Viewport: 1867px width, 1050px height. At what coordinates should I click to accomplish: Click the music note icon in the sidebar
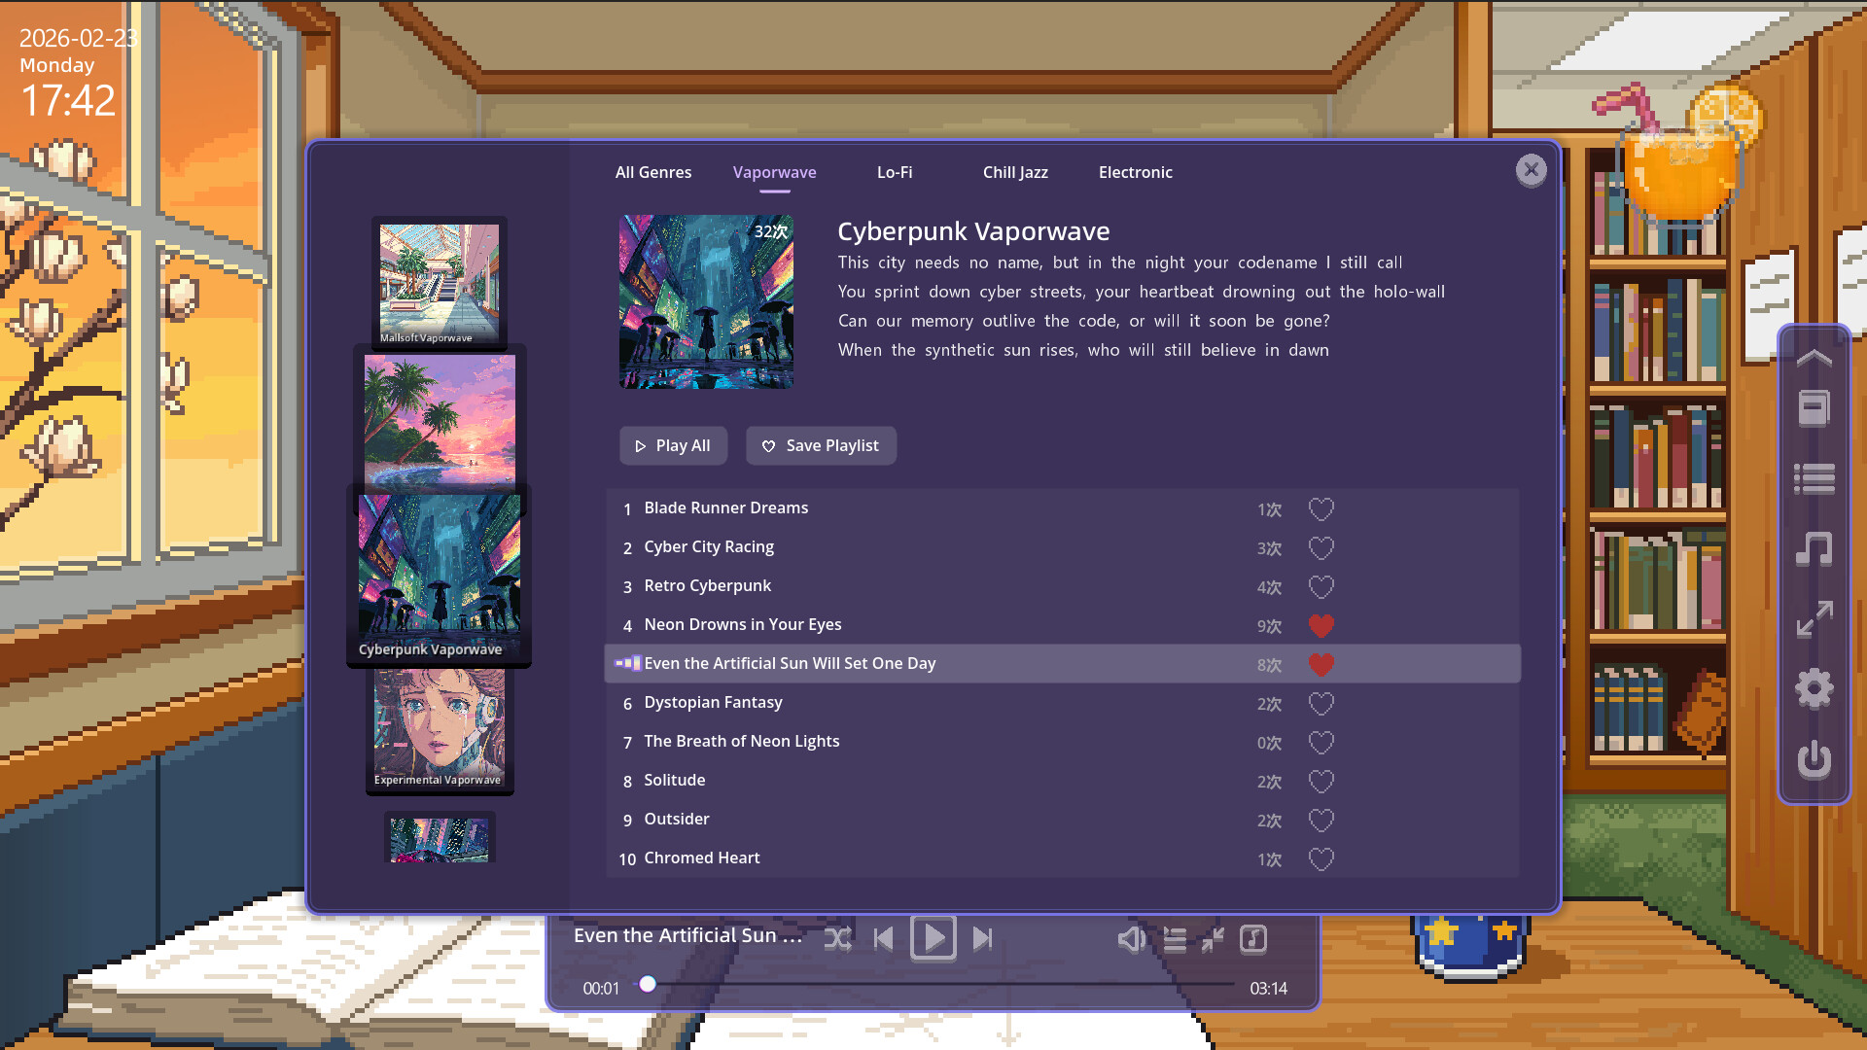point(1814,549)
